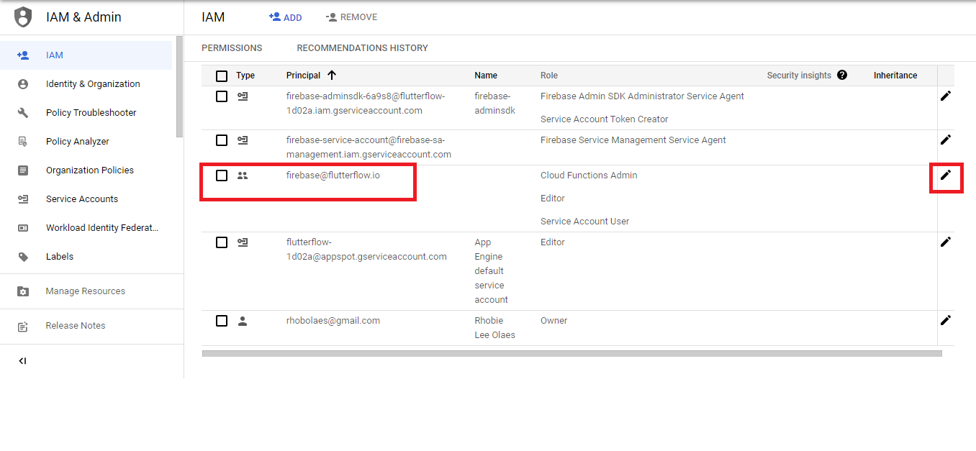Open Release Notes link in sidebar
Image resolution: width=976 pixels, height=451 pixels.
tap(75, 326)
